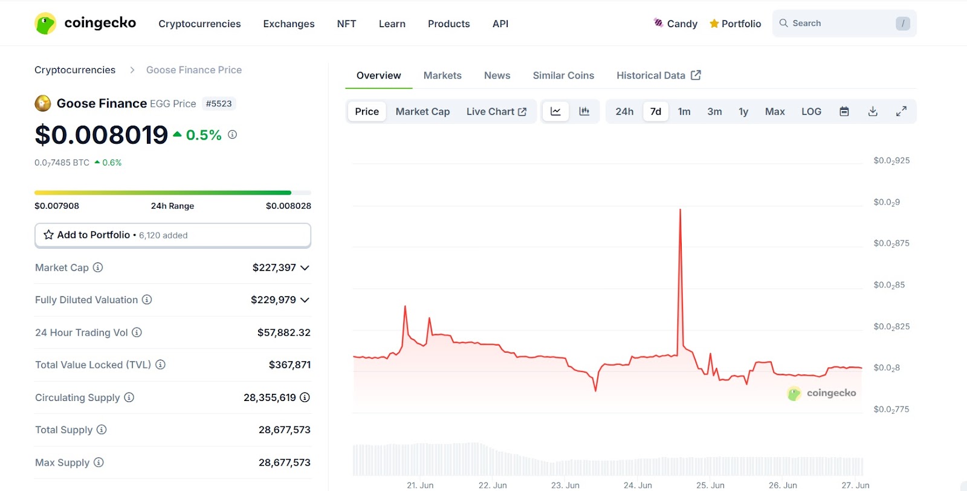
Task: Click the star icon in Add to Portfolio
Action: point(48,235)
